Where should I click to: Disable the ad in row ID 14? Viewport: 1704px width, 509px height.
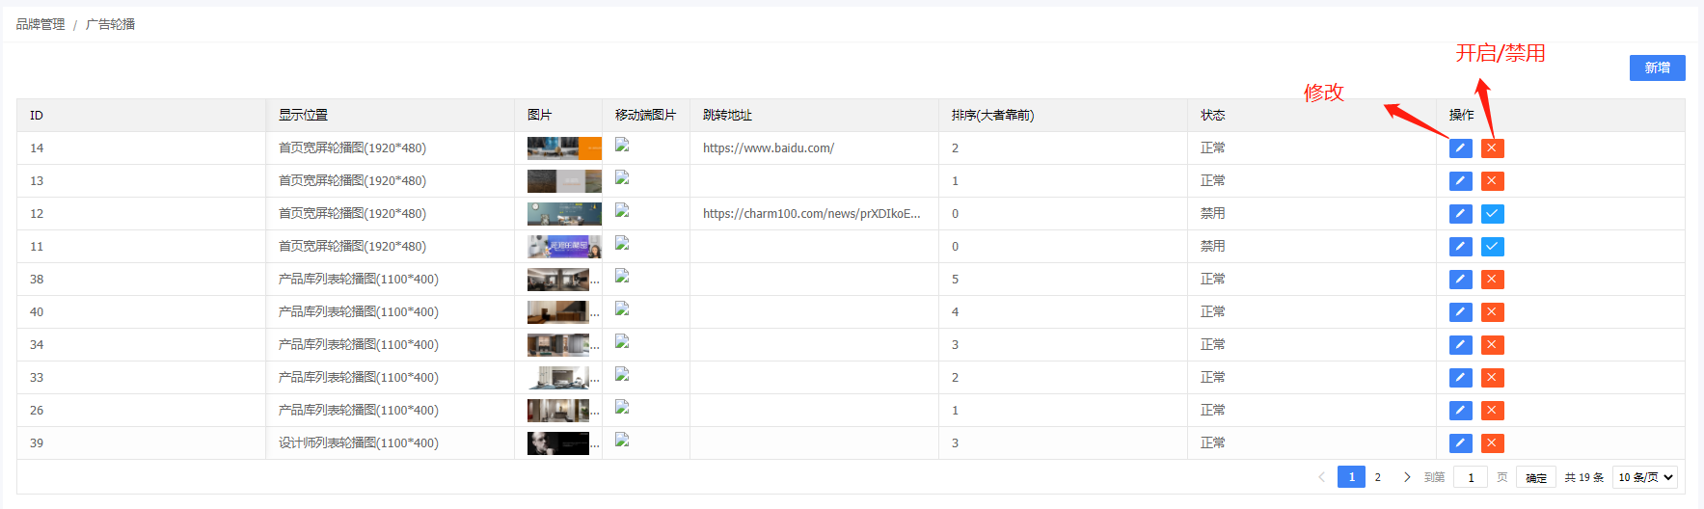[x=1492, y=148]
